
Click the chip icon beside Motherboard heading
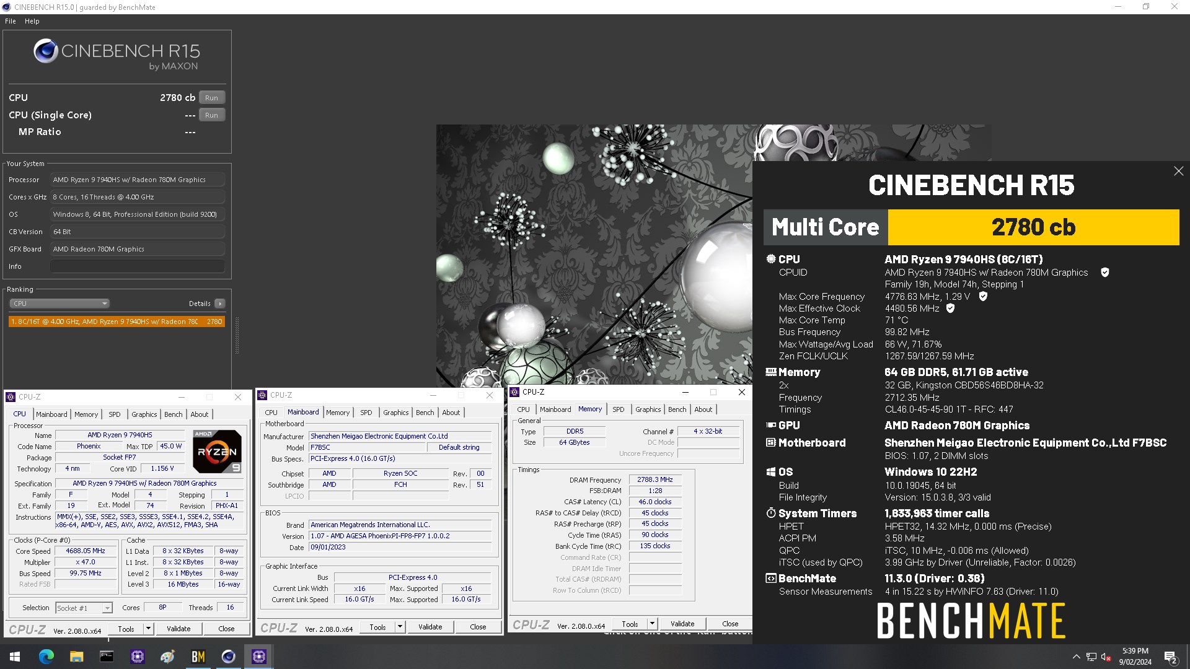(x=771, y=443)
